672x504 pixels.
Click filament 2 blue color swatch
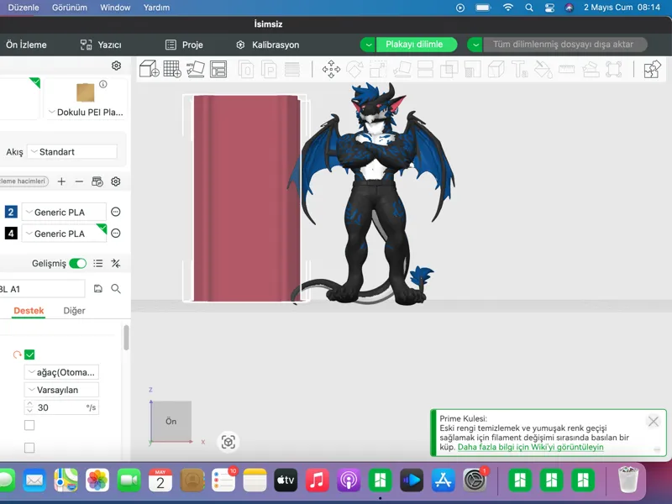click(11, 212)
